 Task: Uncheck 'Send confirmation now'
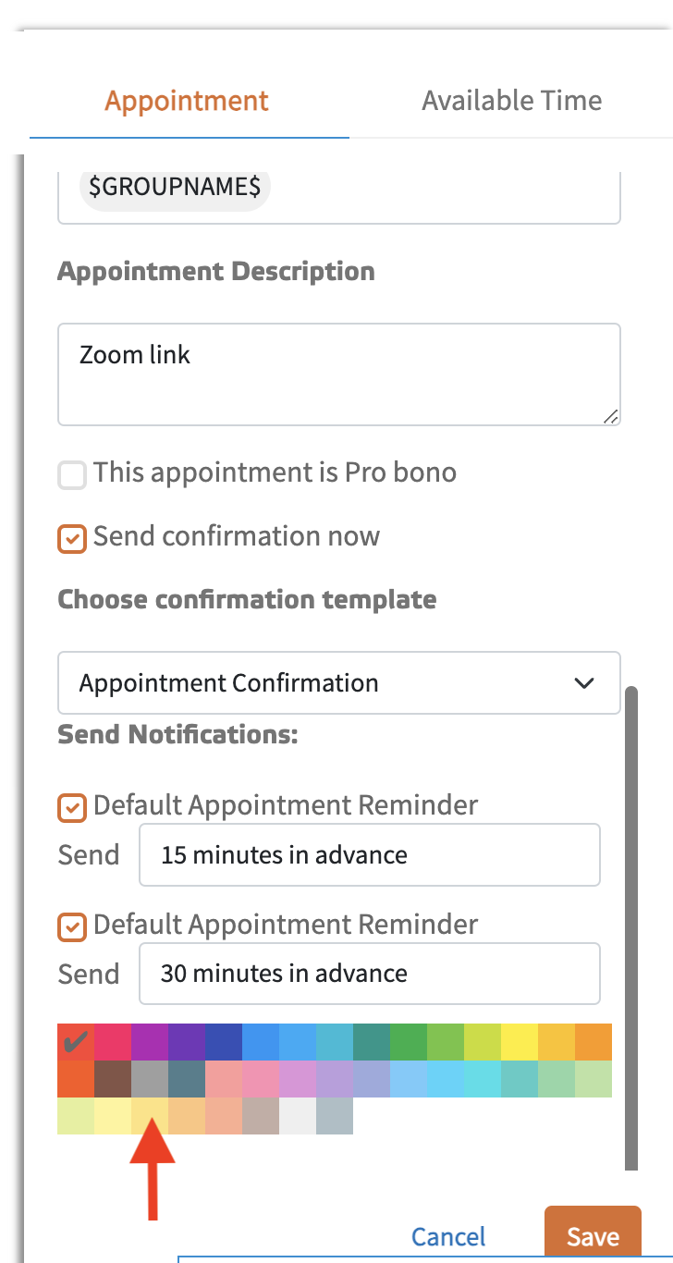click(71, 538)
